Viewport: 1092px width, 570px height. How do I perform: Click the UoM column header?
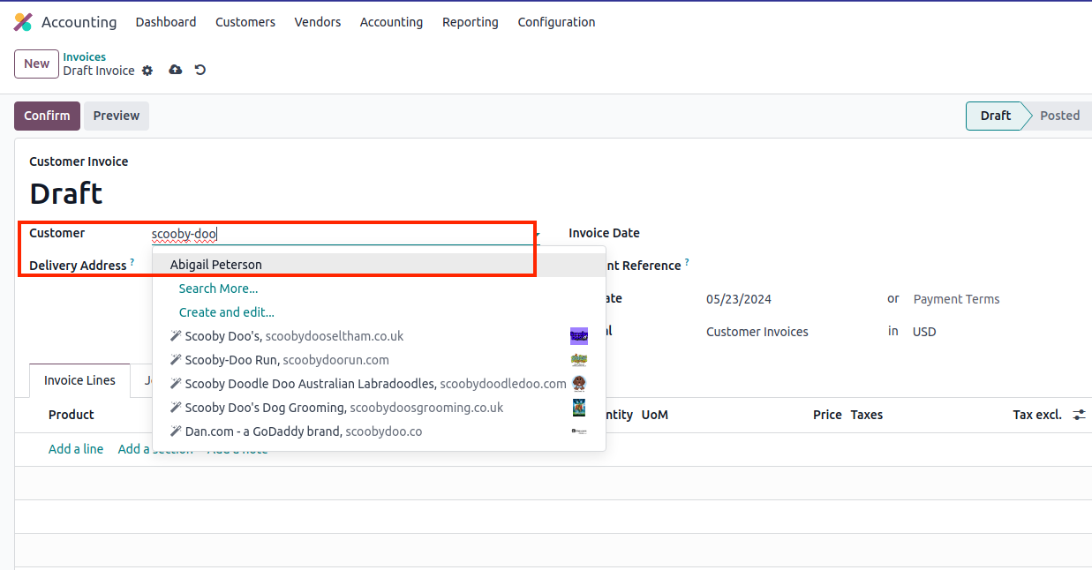pos(655,415)
